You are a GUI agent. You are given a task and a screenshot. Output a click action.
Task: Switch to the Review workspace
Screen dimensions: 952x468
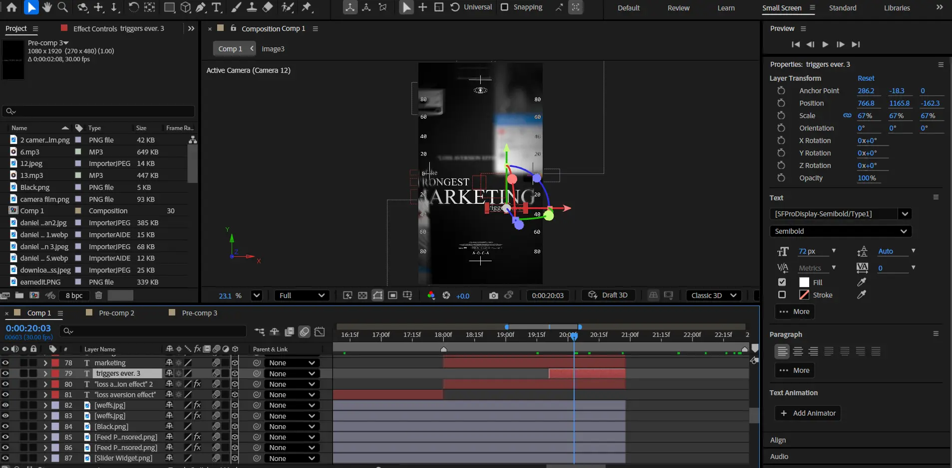[678, 8]
